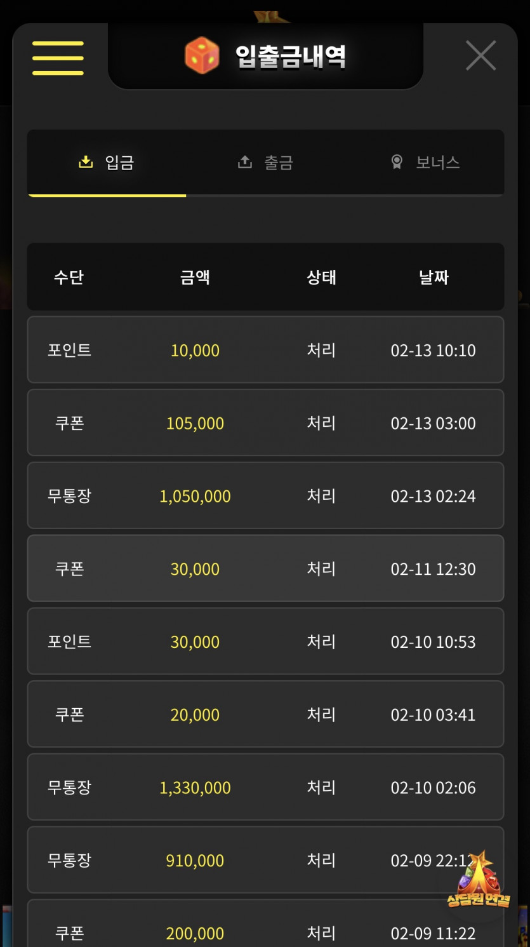Select the 입금 tab
This screenshot has height=947, width=530.
(x=107, y=163)
